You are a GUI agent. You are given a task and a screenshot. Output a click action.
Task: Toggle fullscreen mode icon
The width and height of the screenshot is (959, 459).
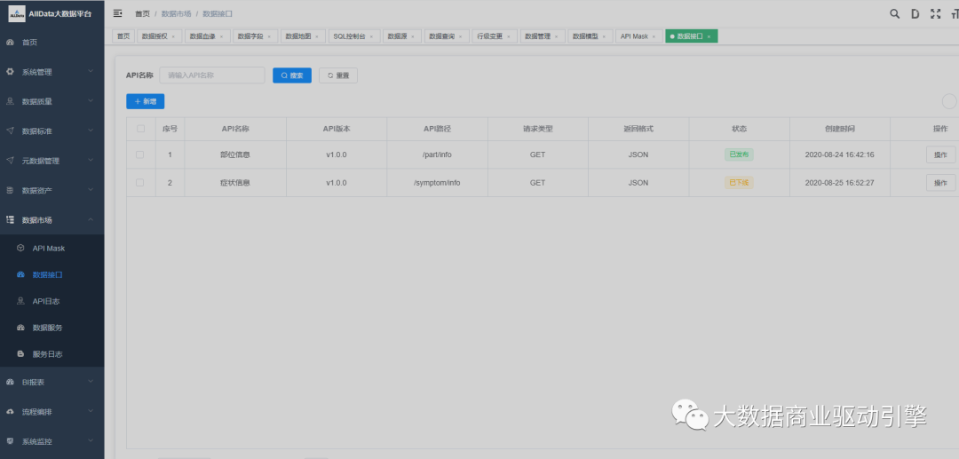pyautogui.click(x=935, y=13)
